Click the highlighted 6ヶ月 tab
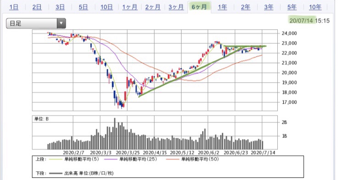The height and width of the screenshot is (180, 342). point(199,7)
